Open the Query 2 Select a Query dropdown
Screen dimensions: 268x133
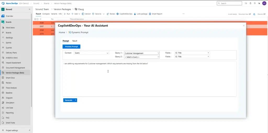[x=142, y=57]
